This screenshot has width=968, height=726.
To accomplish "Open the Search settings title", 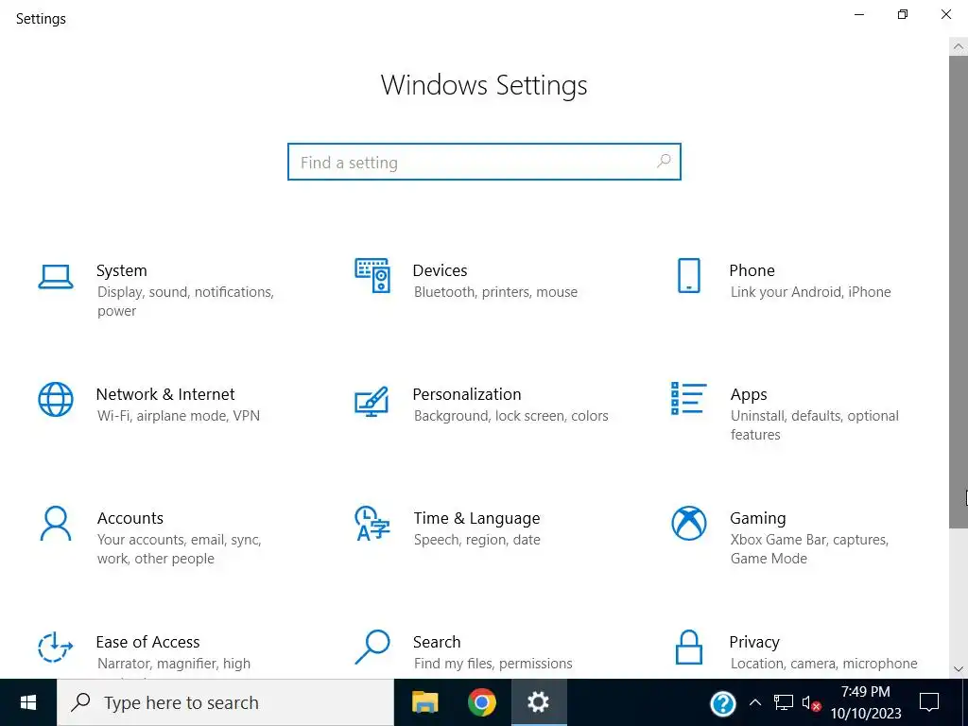I will pos(437,642).
